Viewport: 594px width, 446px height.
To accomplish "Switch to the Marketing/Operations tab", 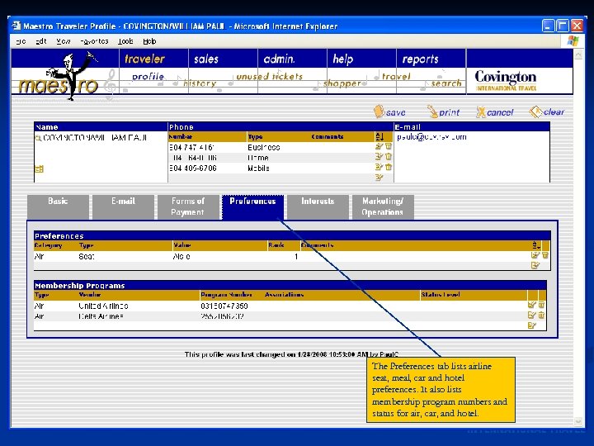I will (383, 206).
